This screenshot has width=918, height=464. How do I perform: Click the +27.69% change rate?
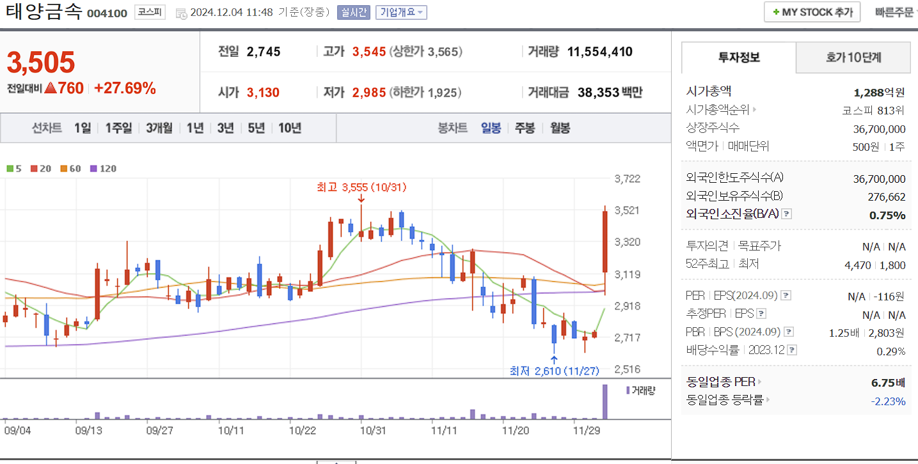pos(125,88)
